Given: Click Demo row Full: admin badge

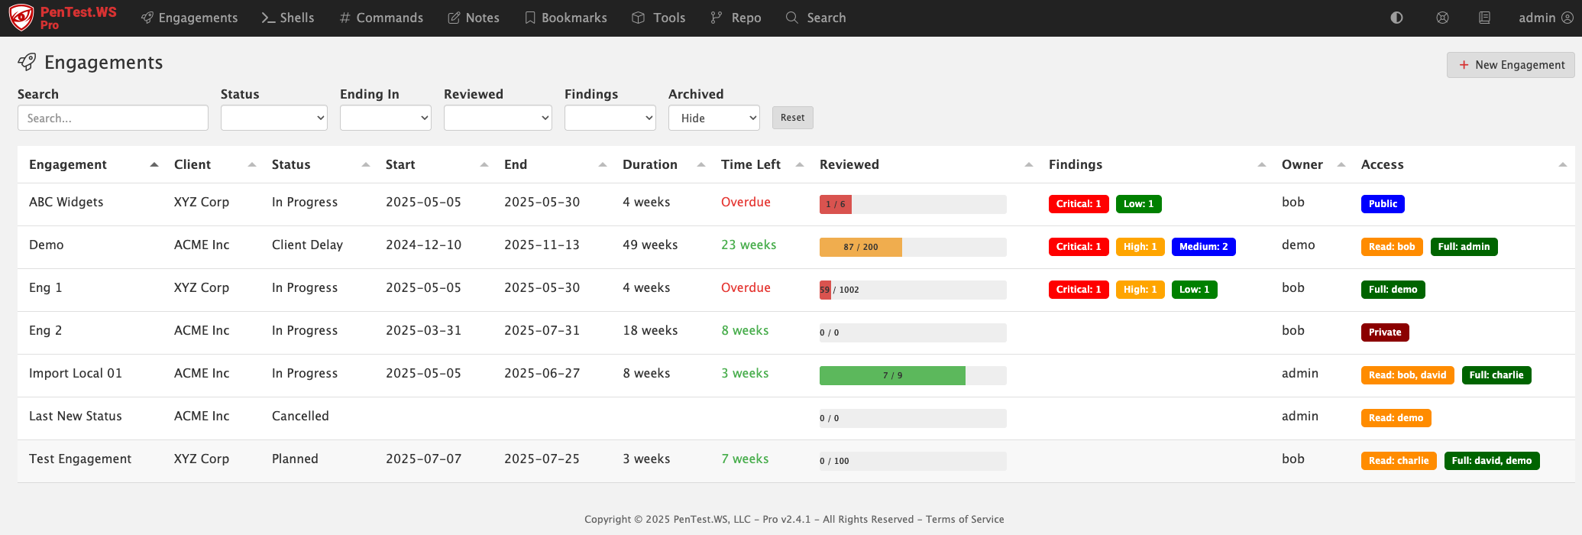Looking at the screenshot, I should (1464, 247).
